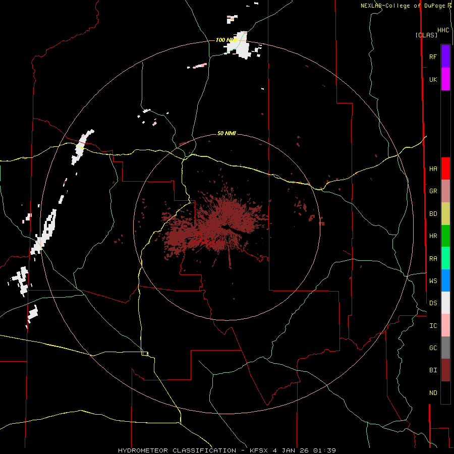Select the GC gray legend swatch
Viewport: 454px width, 454px height.
click(x=445, y=348)
